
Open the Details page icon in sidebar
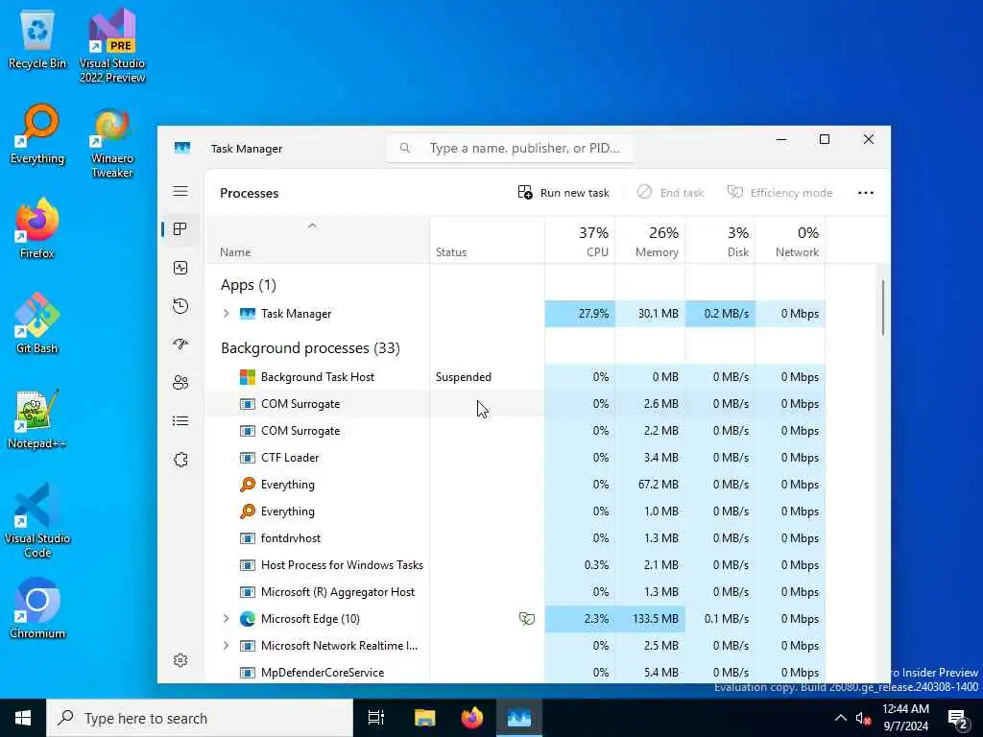point(180,420)
